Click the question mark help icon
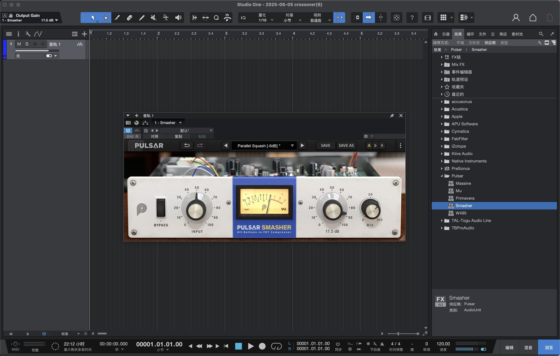 click(x=412, y=18)
